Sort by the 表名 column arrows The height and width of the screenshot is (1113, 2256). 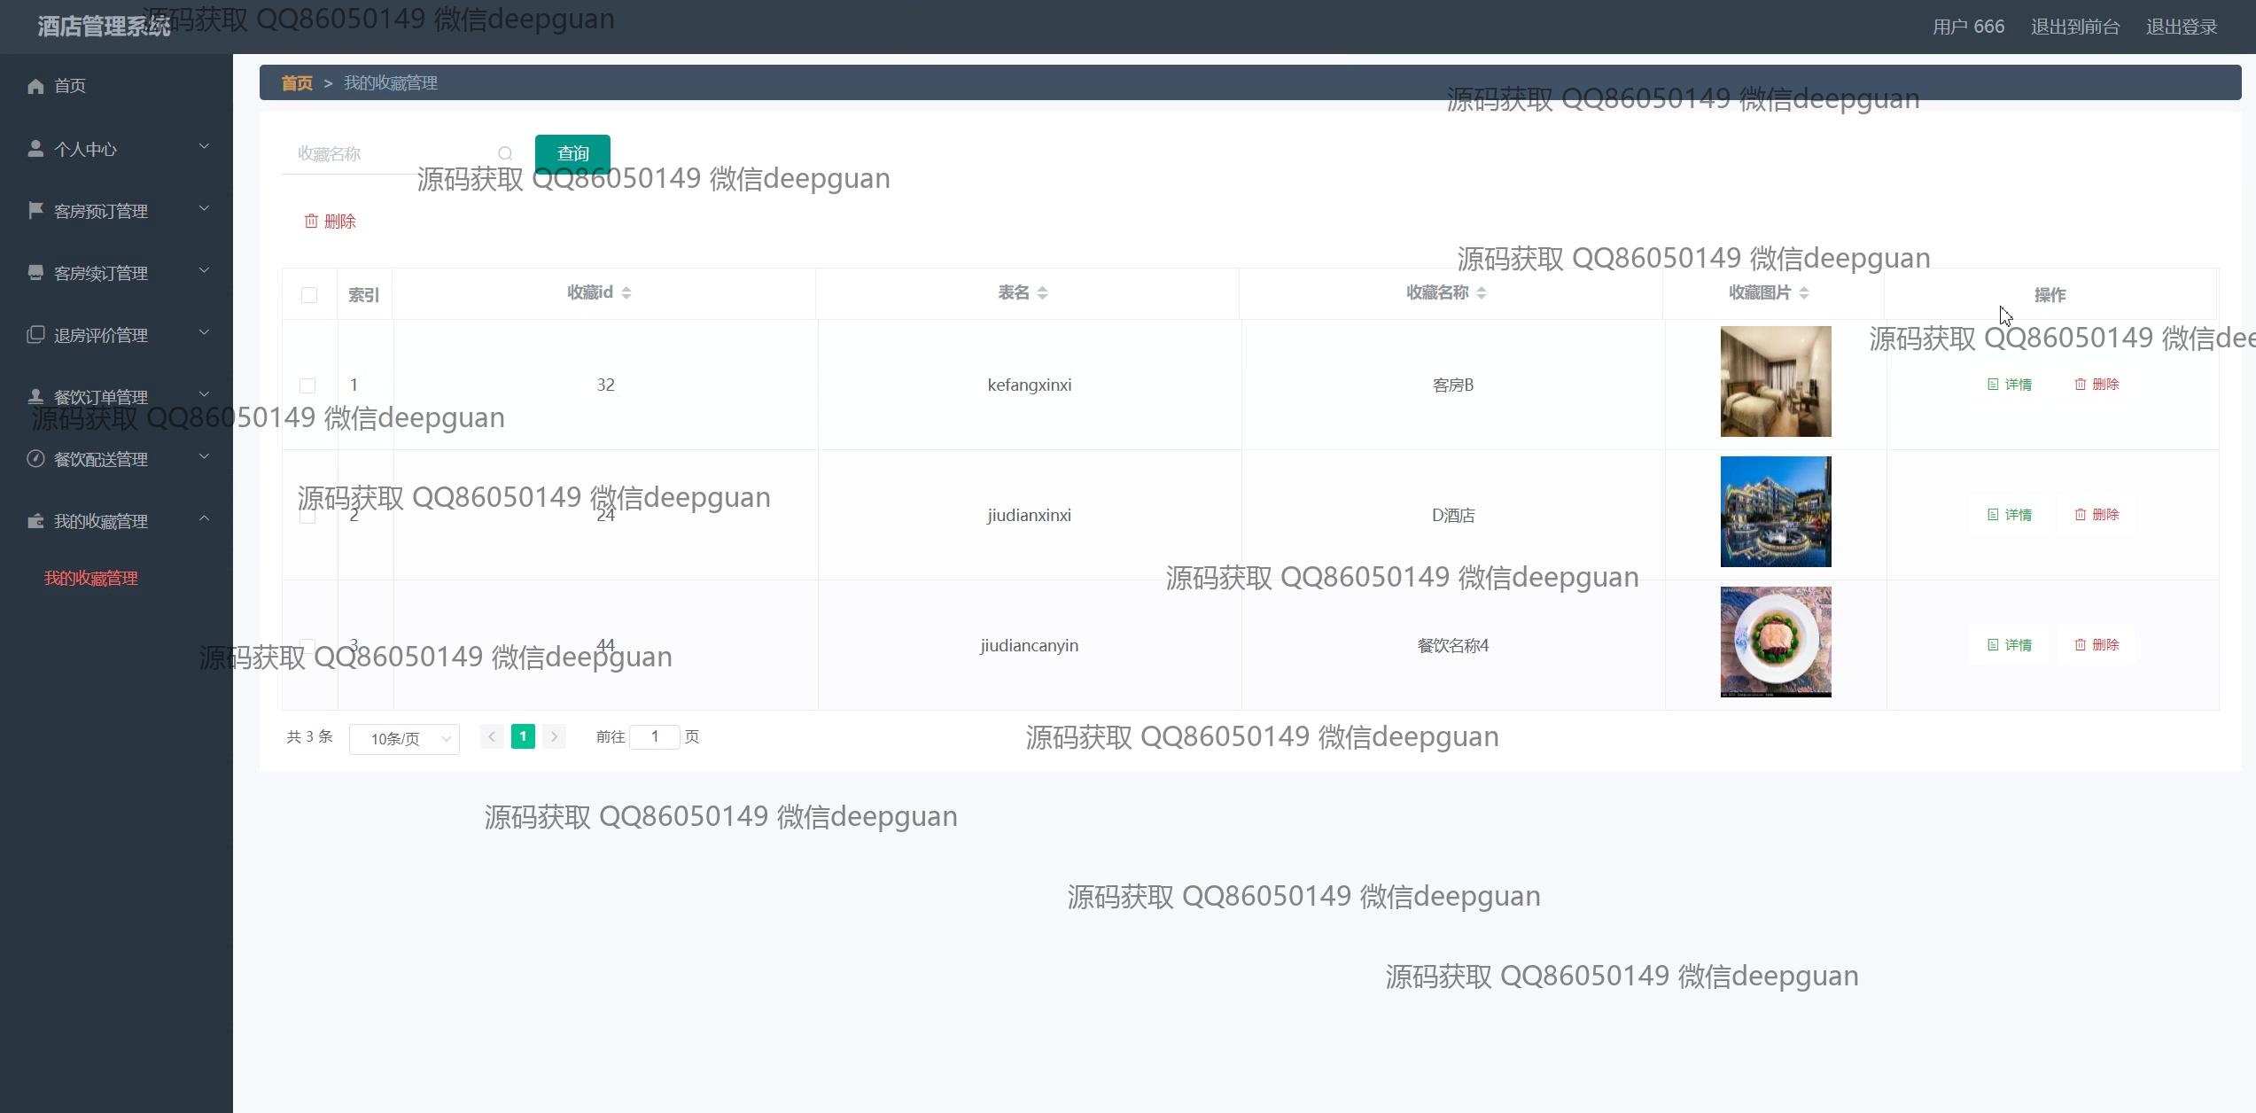click(1043, 293)
